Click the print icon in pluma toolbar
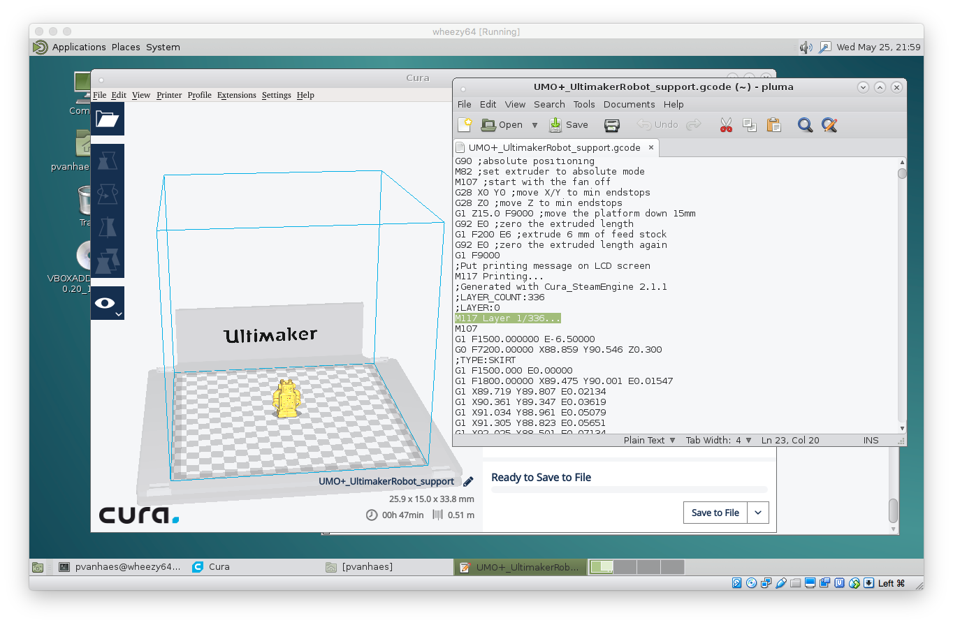953x625 pixels. tap(612, 125)
